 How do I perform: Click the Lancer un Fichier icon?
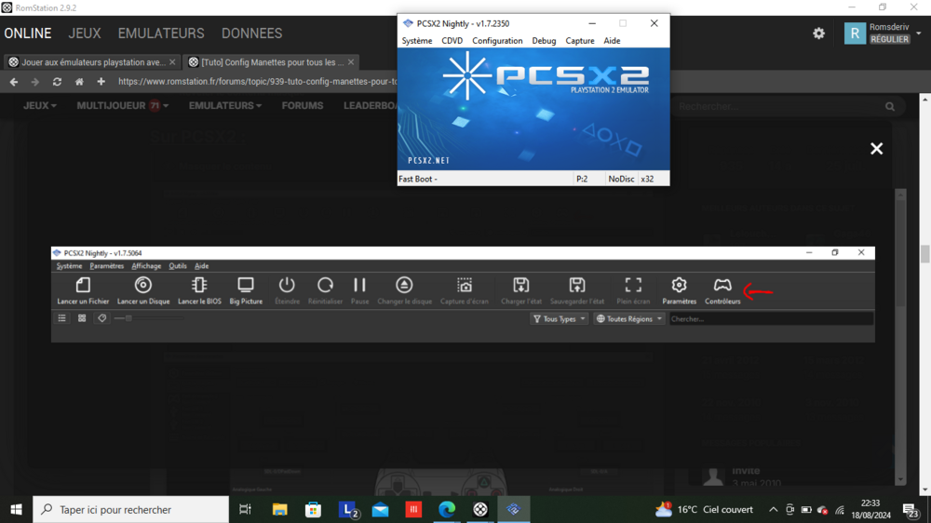coord(83,287)
